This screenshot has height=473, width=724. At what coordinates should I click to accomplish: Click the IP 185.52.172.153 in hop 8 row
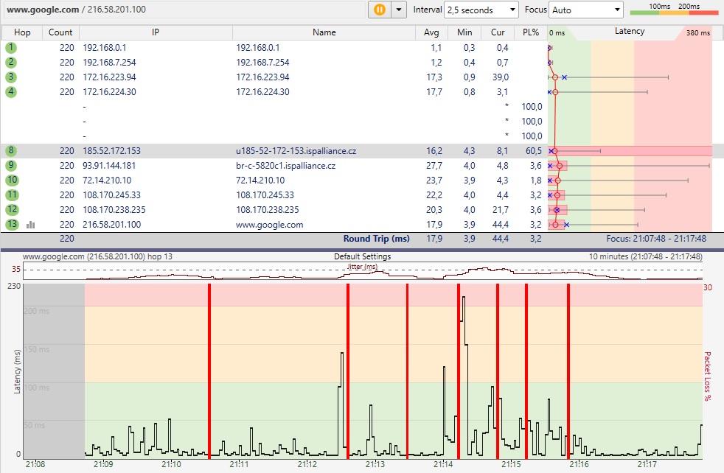coord(111,151)
